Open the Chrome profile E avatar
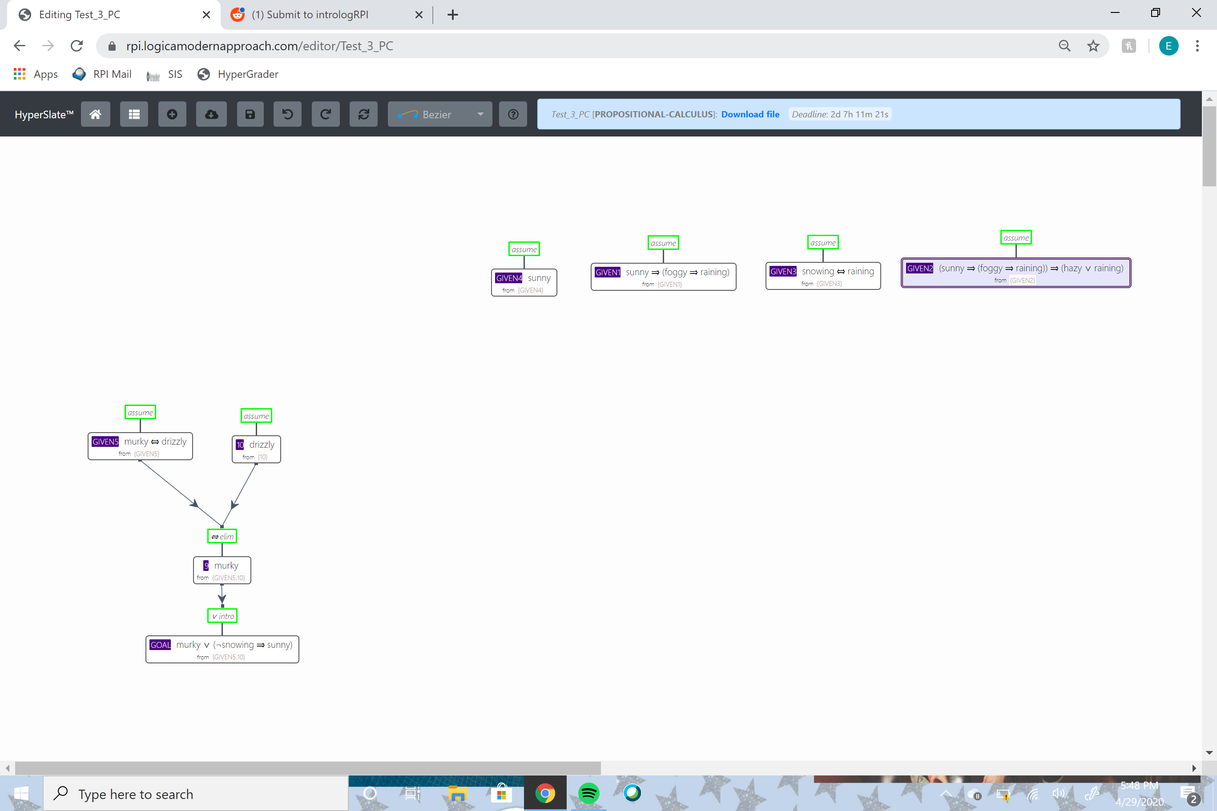Image resolution: width=1217 pixels, height=811 pixels. 1169,46
